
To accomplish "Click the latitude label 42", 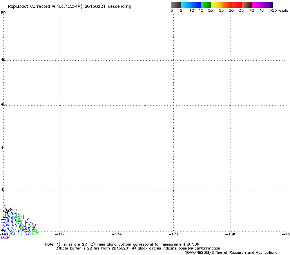I will (3, 189).
